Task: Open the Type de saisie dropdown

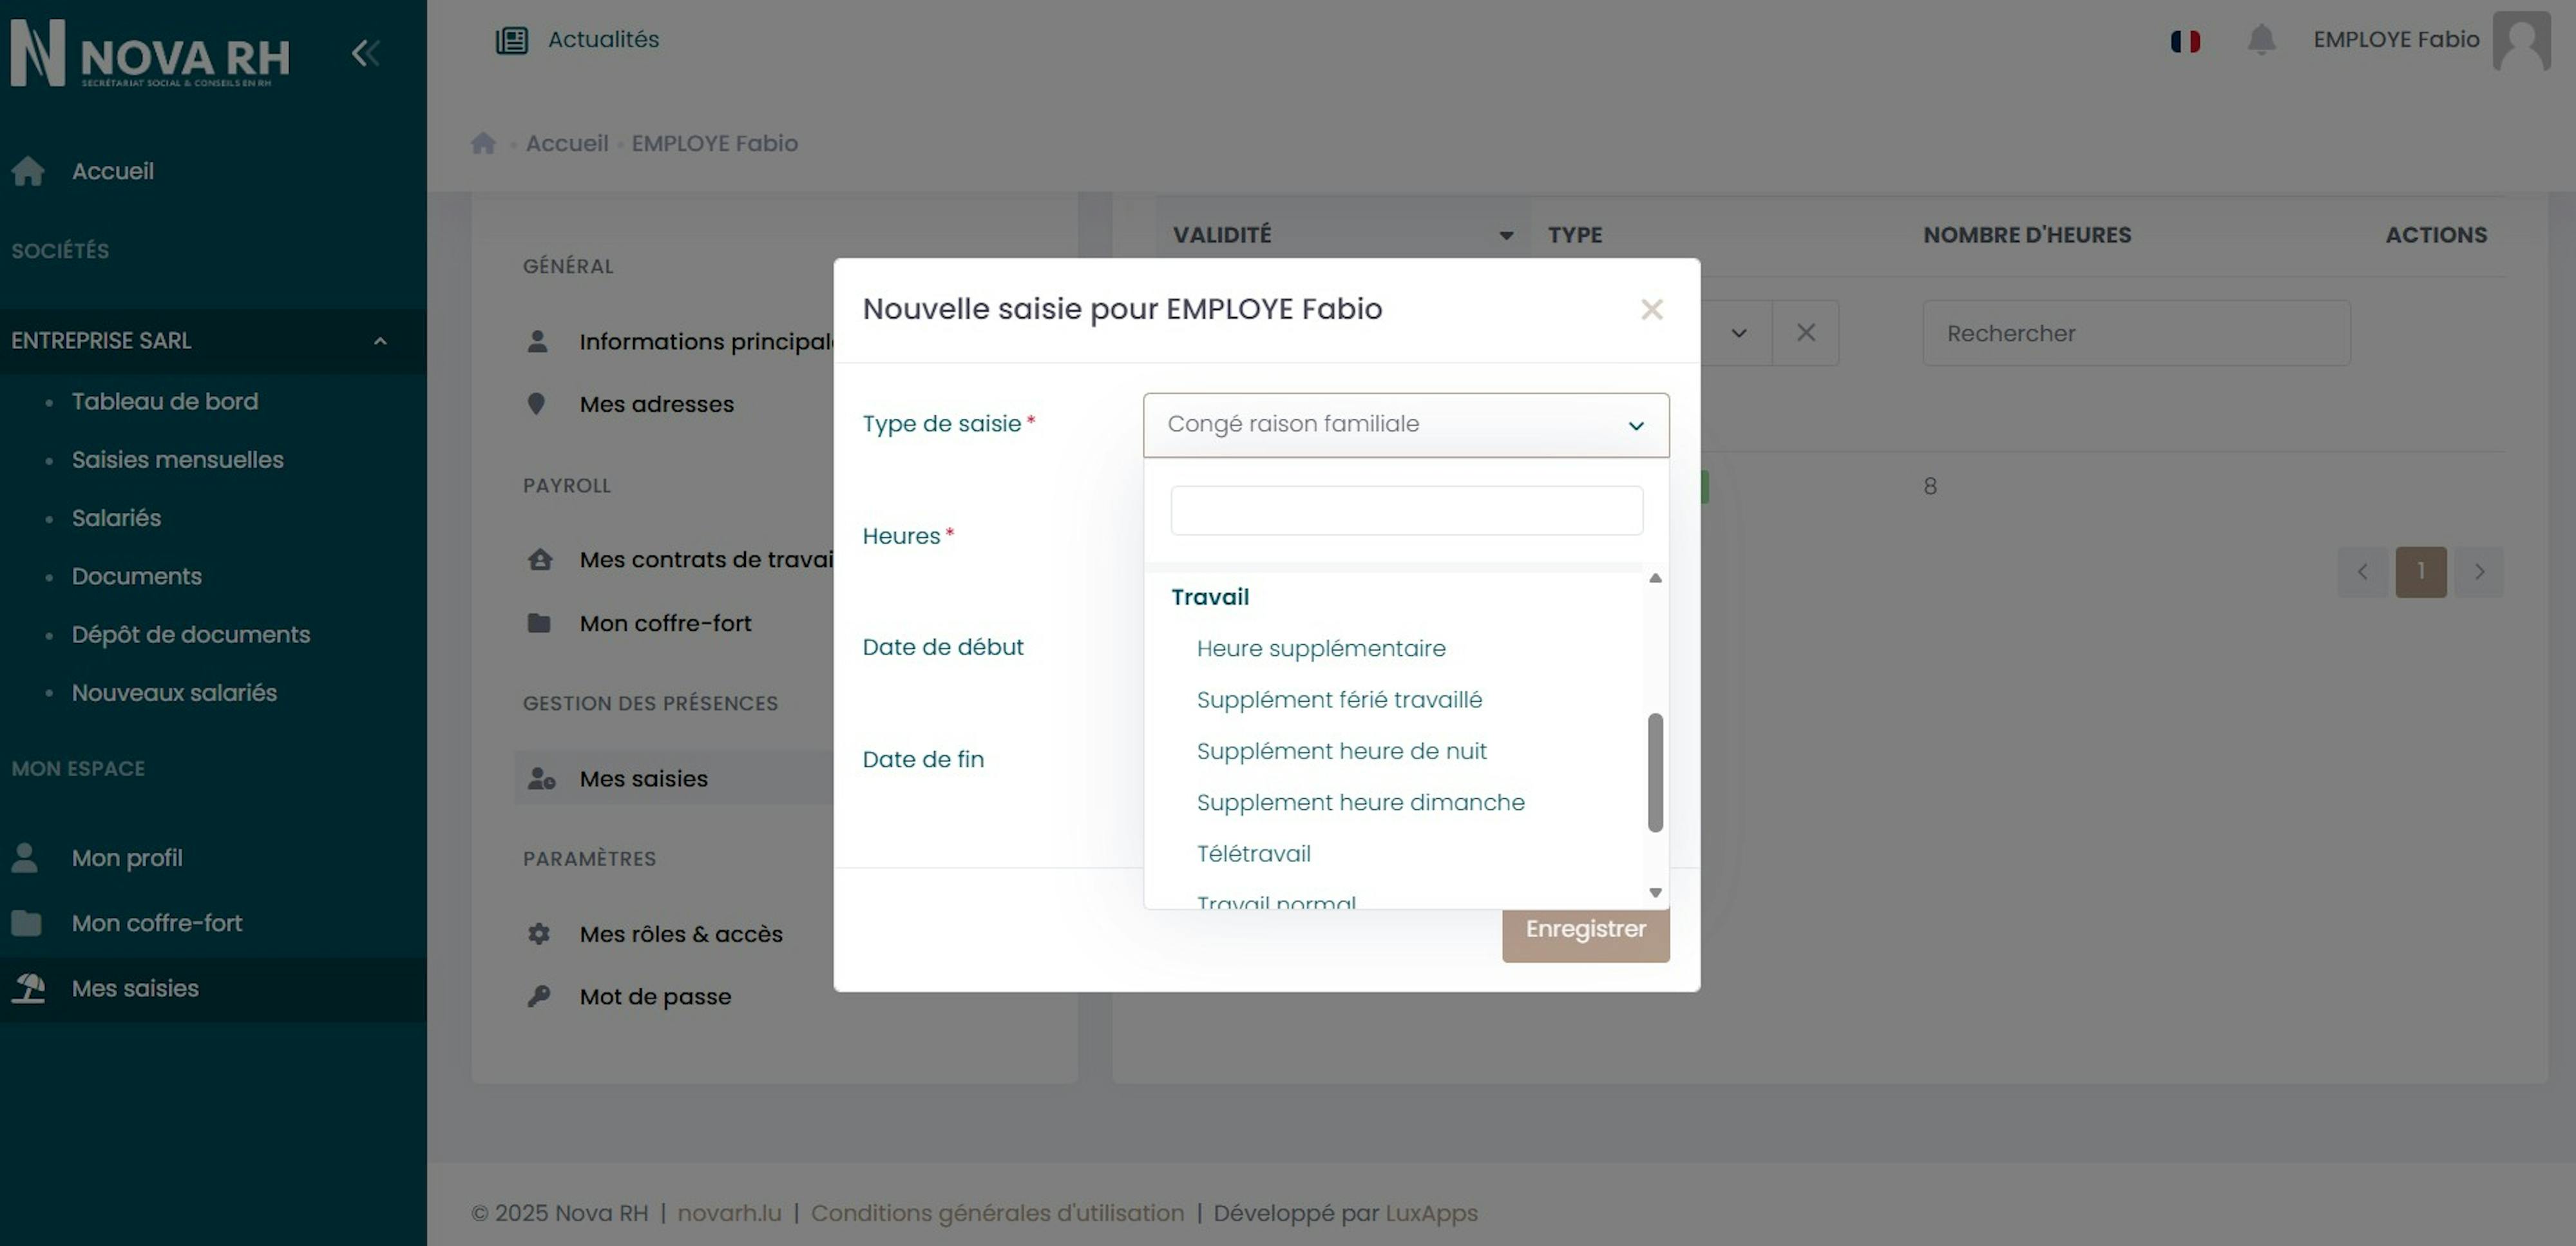Action: 1405,424
